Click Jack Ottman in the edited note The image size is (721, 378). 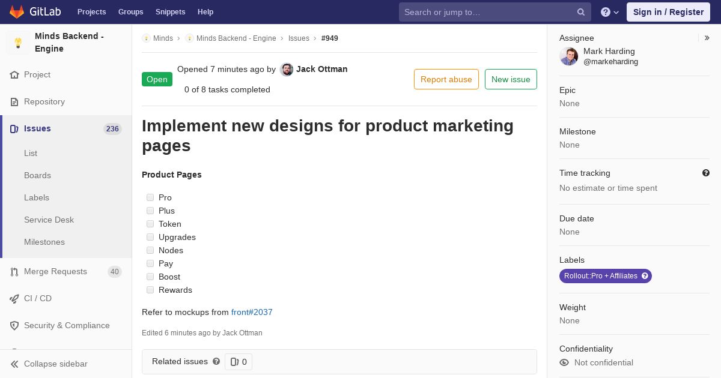point(242,333)
